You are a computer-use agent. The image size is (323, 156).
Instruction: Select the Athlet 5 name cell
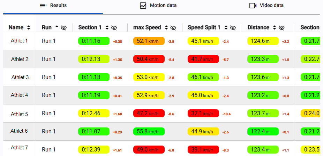coord(20,114)
